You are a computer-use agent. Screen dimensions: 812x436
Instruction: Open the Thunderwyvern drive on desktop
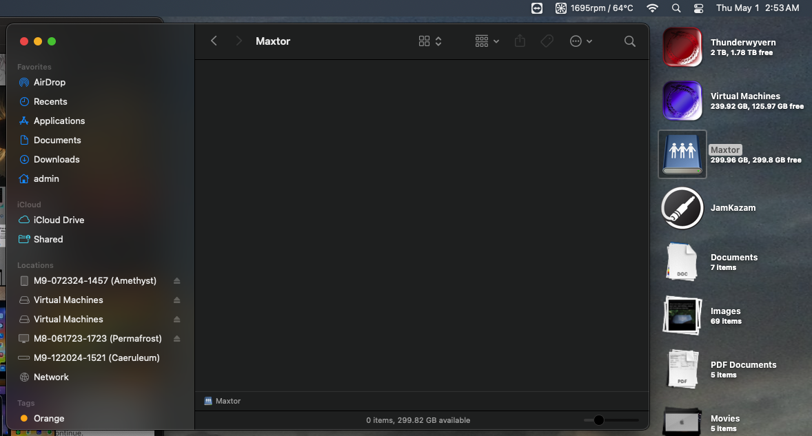[682, 47]
